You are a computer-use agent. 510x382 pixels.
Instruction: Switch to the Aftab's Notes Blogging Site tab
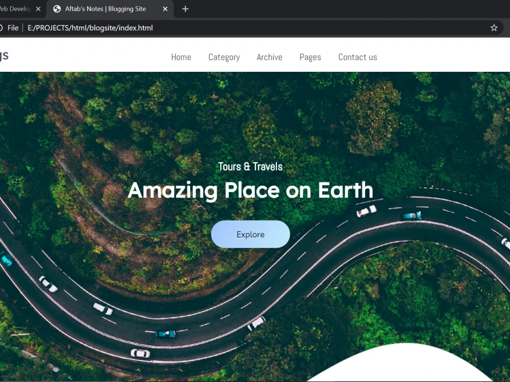tap(110, 9)
